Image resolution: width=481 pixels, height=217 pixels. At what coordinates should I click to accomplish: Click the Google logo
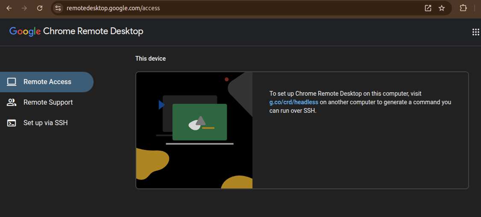pyautogui.click(x=25, y=31)
